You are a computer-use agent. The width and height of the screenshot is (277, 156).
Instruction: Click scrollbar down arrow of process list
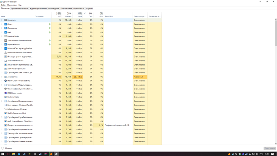click(x=276, y=144)
